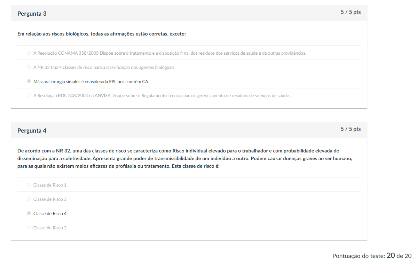Click the selected Classe de Risco 4 radio button

pos(29,213)
